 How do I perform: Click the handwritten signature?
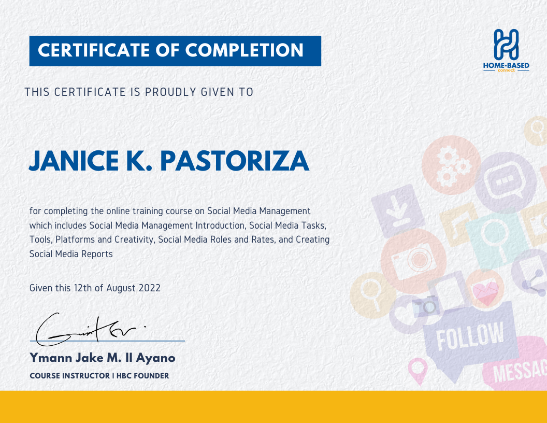coord(91,329)
